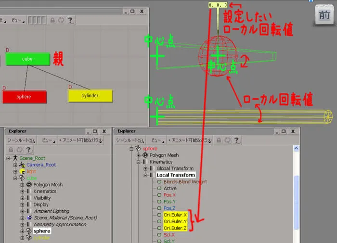Select sphere item in left Explorer tree
Screen dimensions: 337x243
click(x=42, y=231)
